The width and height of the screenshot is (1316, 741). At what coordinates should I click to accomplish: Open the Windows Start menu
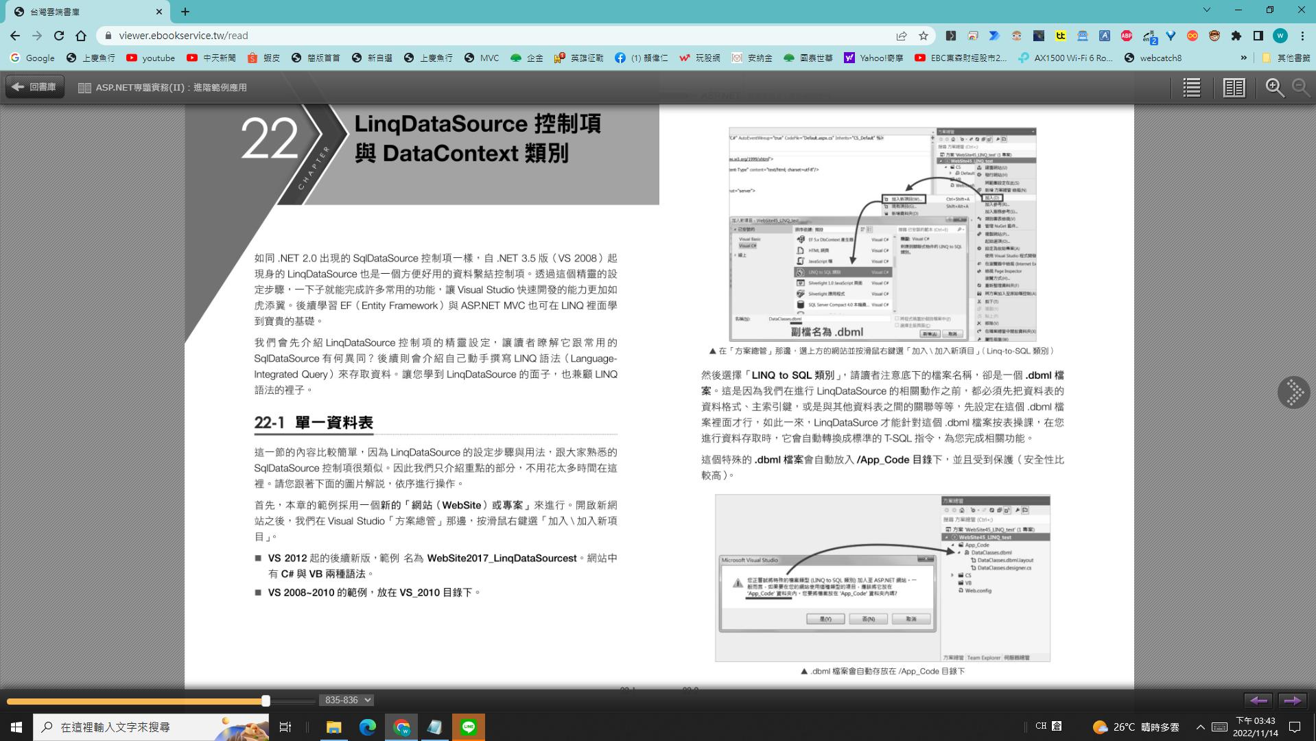[16, 727]
